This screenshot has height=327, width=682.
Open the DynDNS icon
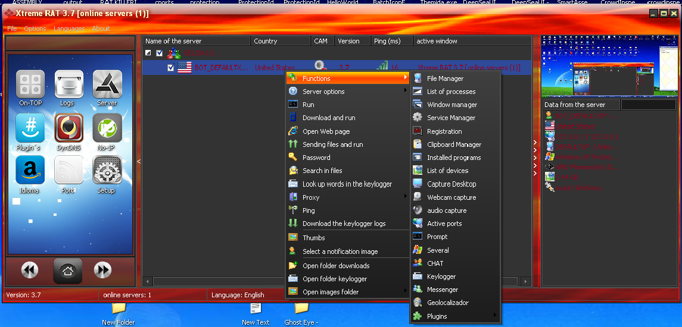(68, 128)
